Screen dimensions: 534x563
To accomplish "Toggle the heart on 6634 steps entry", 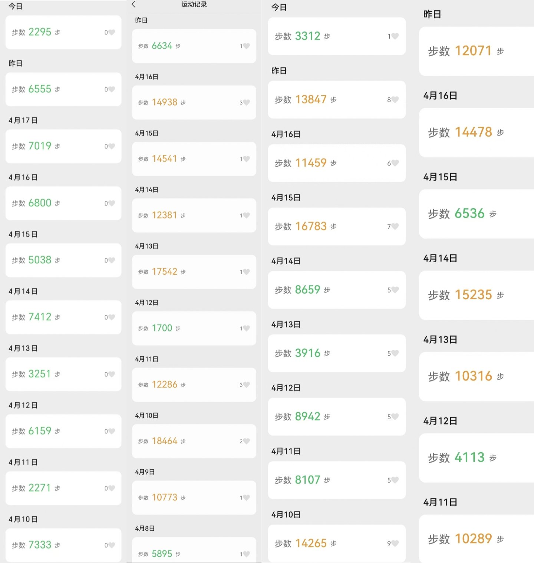I will pos(246,46).
